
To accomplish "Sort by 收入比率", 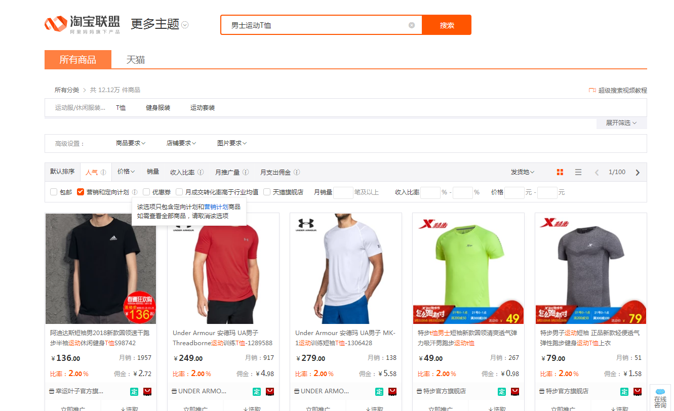I will (x=182, y=172).
